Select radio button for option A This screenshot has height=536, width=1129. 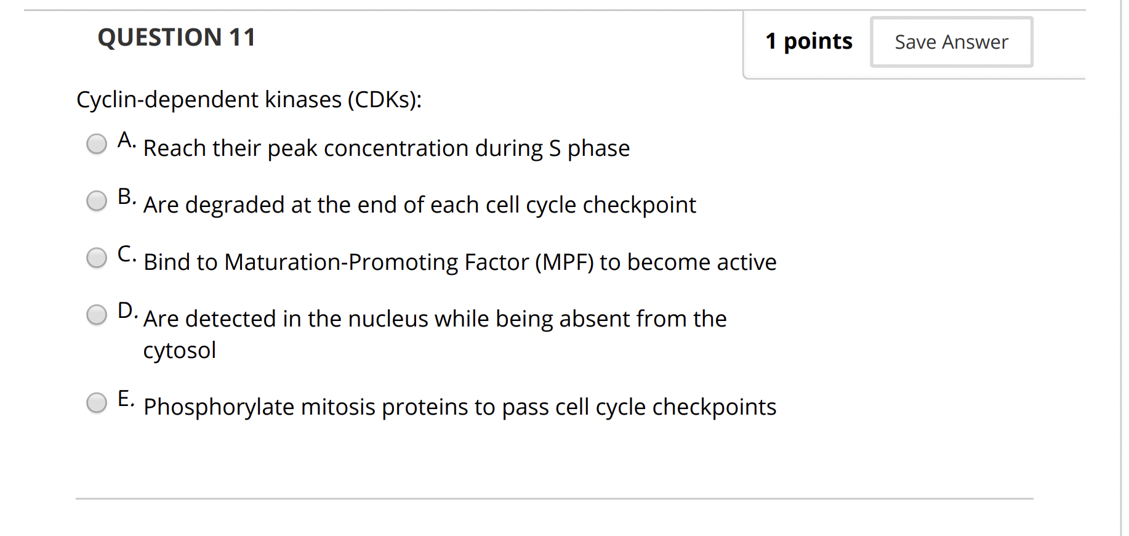coord(97,144)
